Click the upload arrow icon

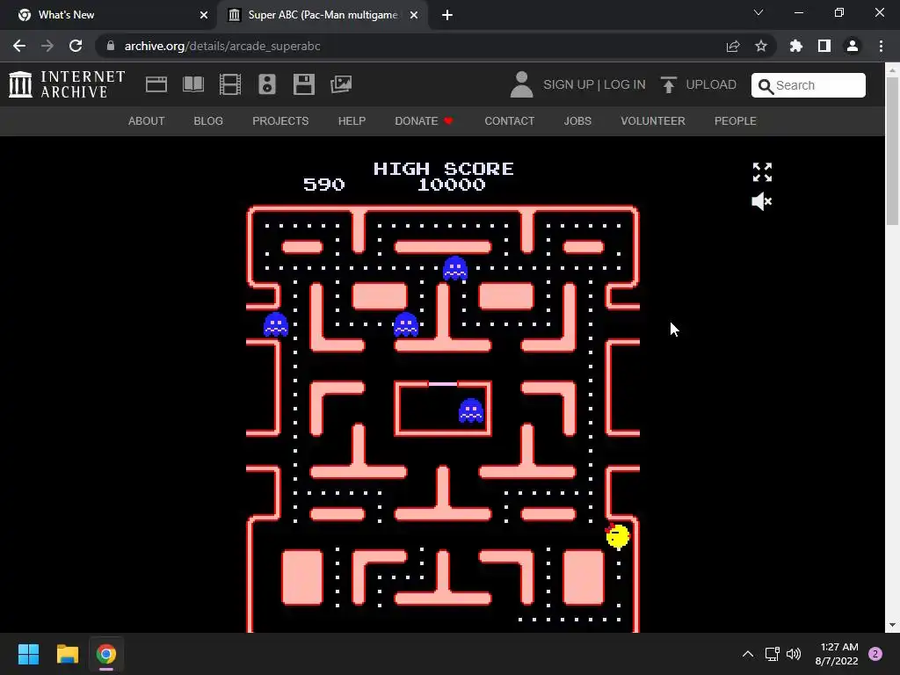(668, 84)
